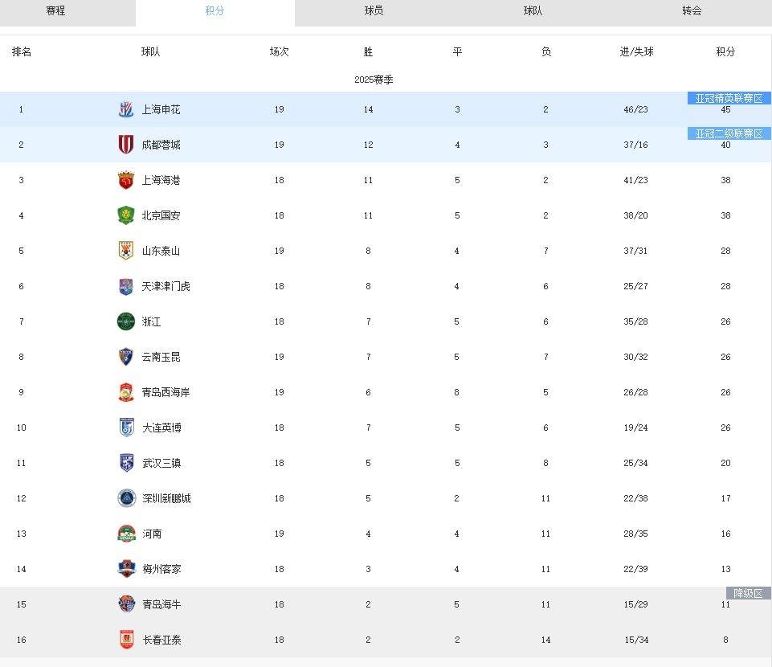Viewport: 772px width, 667px height.
Task: Click the Shandong Taishan team logo
Action: (126, 251)
